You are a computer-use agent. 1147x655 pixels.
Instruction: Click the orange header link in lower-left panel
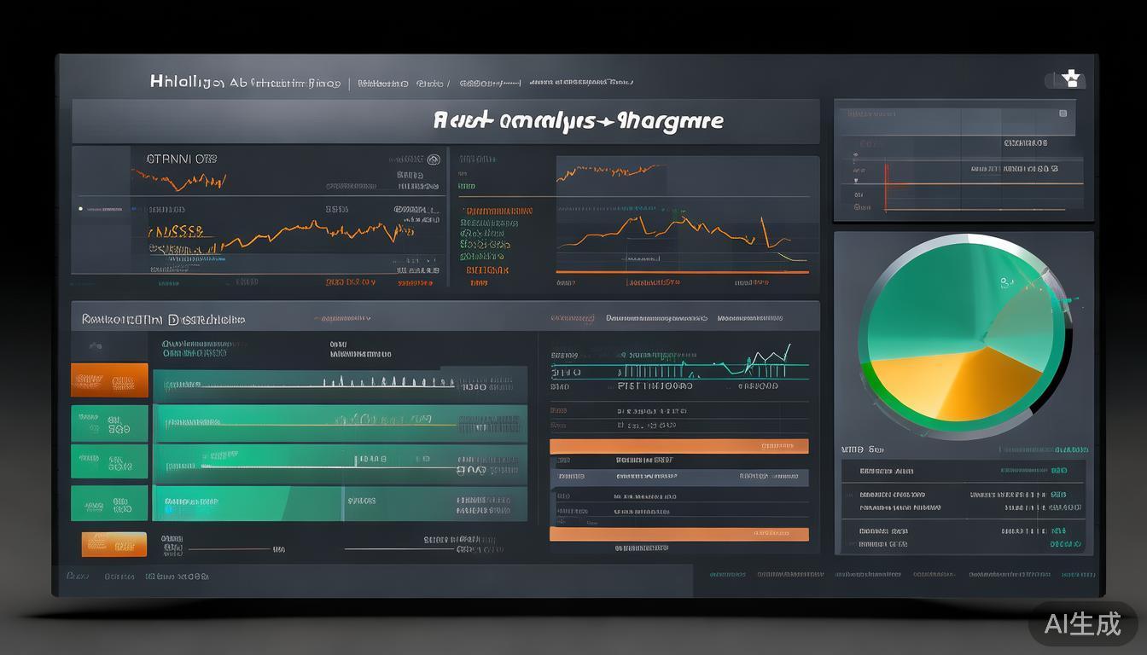point(342,319)
